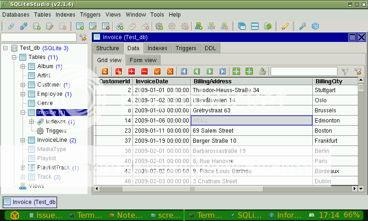Click the red plus insert row icon
This screenshot has width=368, height=221.
[131, 71]
